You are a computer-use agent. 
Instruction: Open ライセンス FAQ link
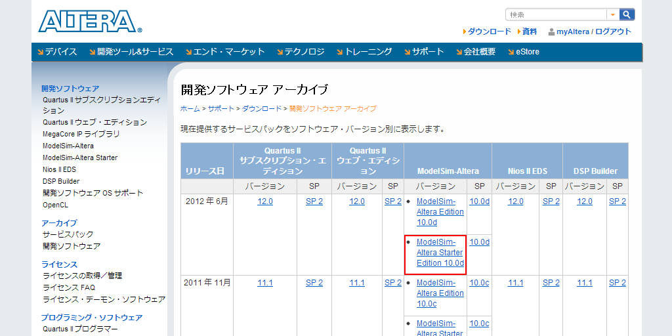[69, 287]
